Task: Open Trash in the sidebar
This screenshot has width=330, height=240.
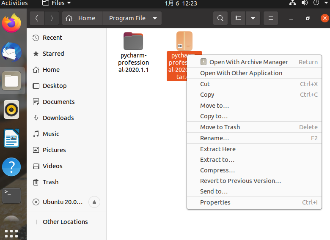Action: click(x=66, y=182)
